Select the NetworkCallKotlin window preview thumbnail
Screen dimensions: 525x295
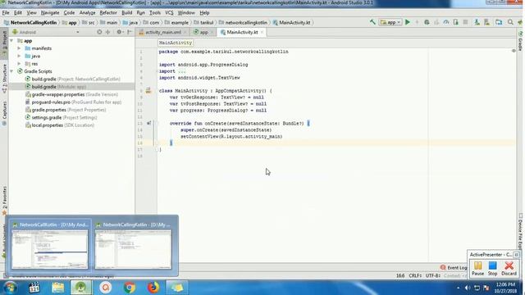click(x=50, y=246)
